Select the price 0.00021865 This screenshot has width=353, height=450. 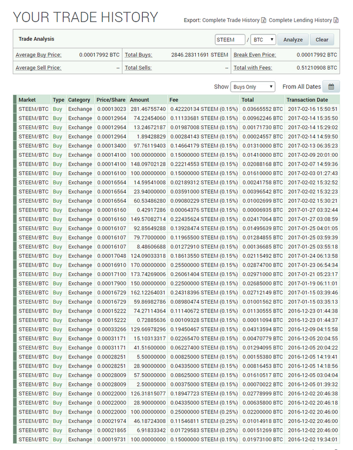(111, 431)
